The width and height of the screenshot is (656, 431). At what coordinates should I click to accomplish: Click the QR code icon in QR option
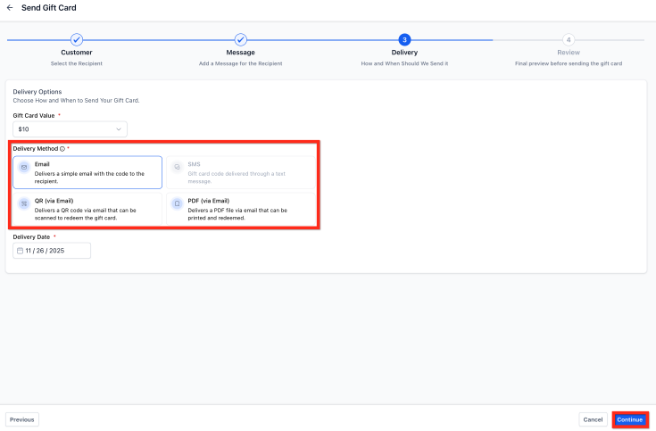[x=24, y=204]
